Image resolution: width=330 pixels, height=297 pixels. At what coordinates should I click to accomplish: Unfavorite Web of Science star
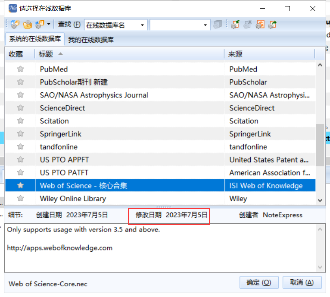[x=20, y=185]
